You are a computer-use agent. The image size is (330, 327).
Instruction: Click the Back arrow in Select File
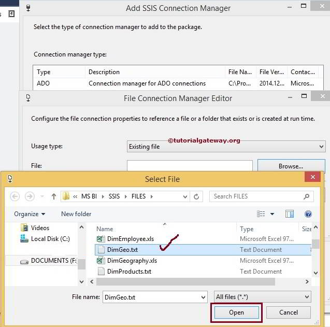15,196
